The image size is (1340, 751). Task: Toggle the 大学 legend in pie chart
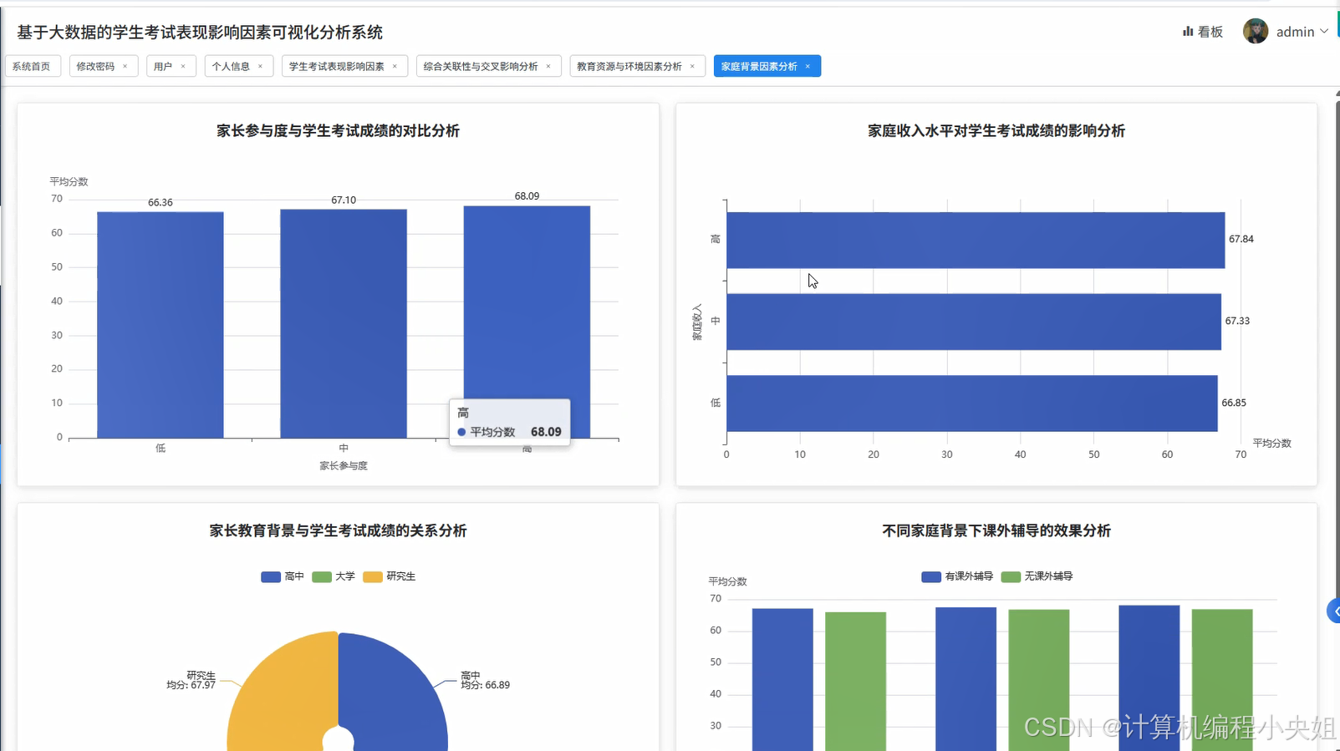coord(334,576)
